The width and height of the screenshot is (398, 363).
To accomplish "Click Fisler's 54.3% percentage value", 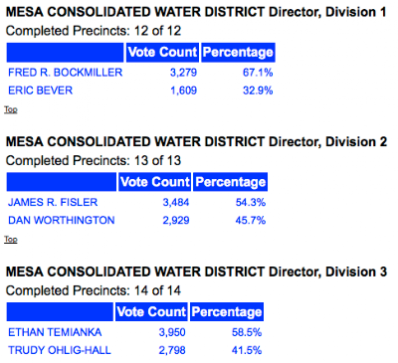I will 251,202.
